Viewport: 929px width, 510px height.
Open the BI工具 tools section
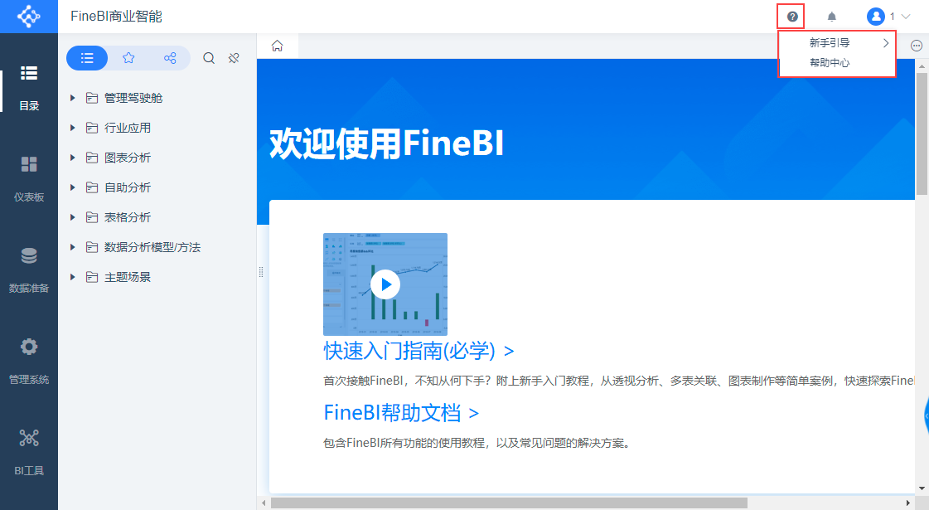[x=29, y=454]
